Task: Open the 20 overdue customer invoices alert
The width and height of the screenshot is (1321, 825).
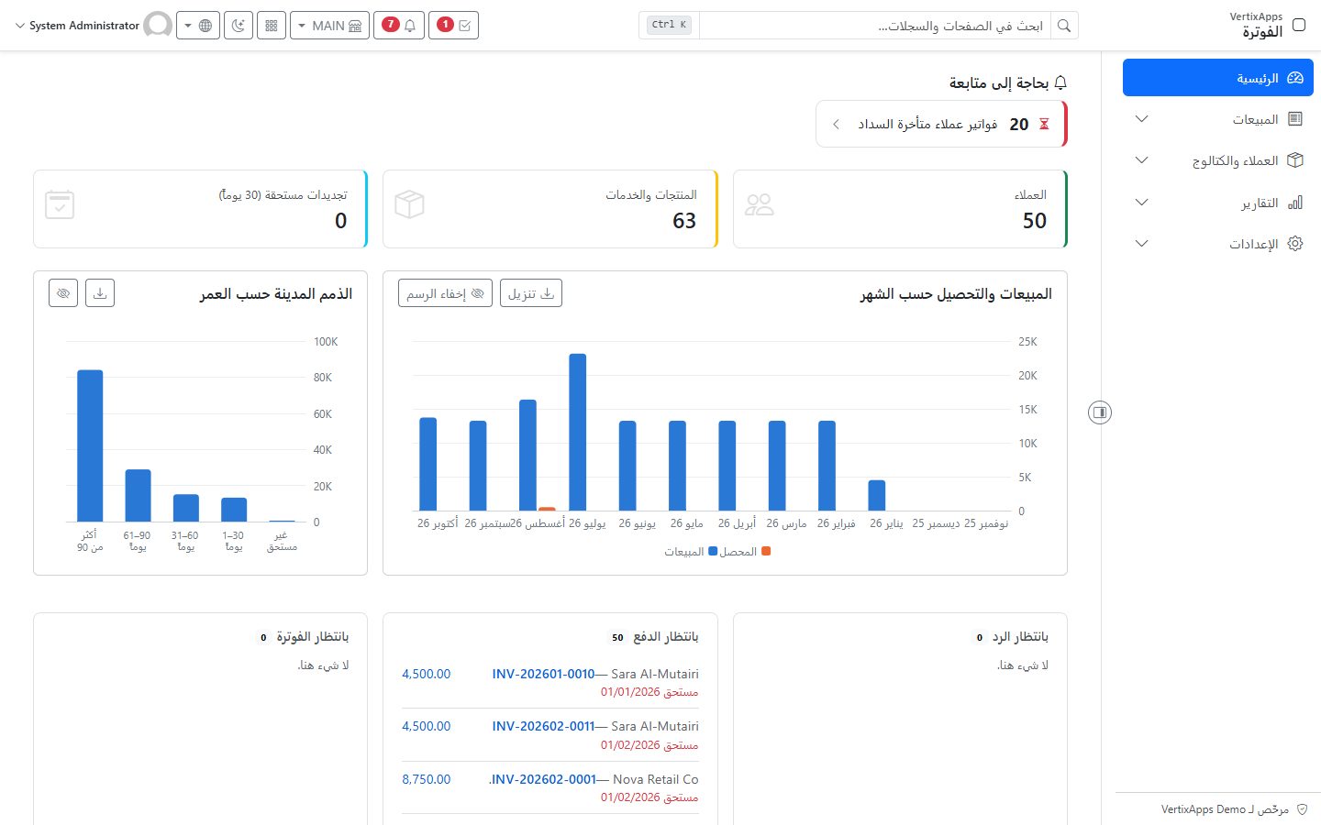Action: click(x=941, y=124)
